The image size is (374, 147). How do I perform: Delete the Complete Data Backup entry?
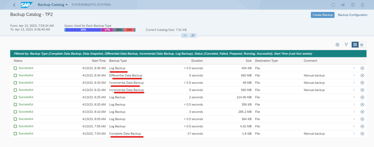coord(362,134)
